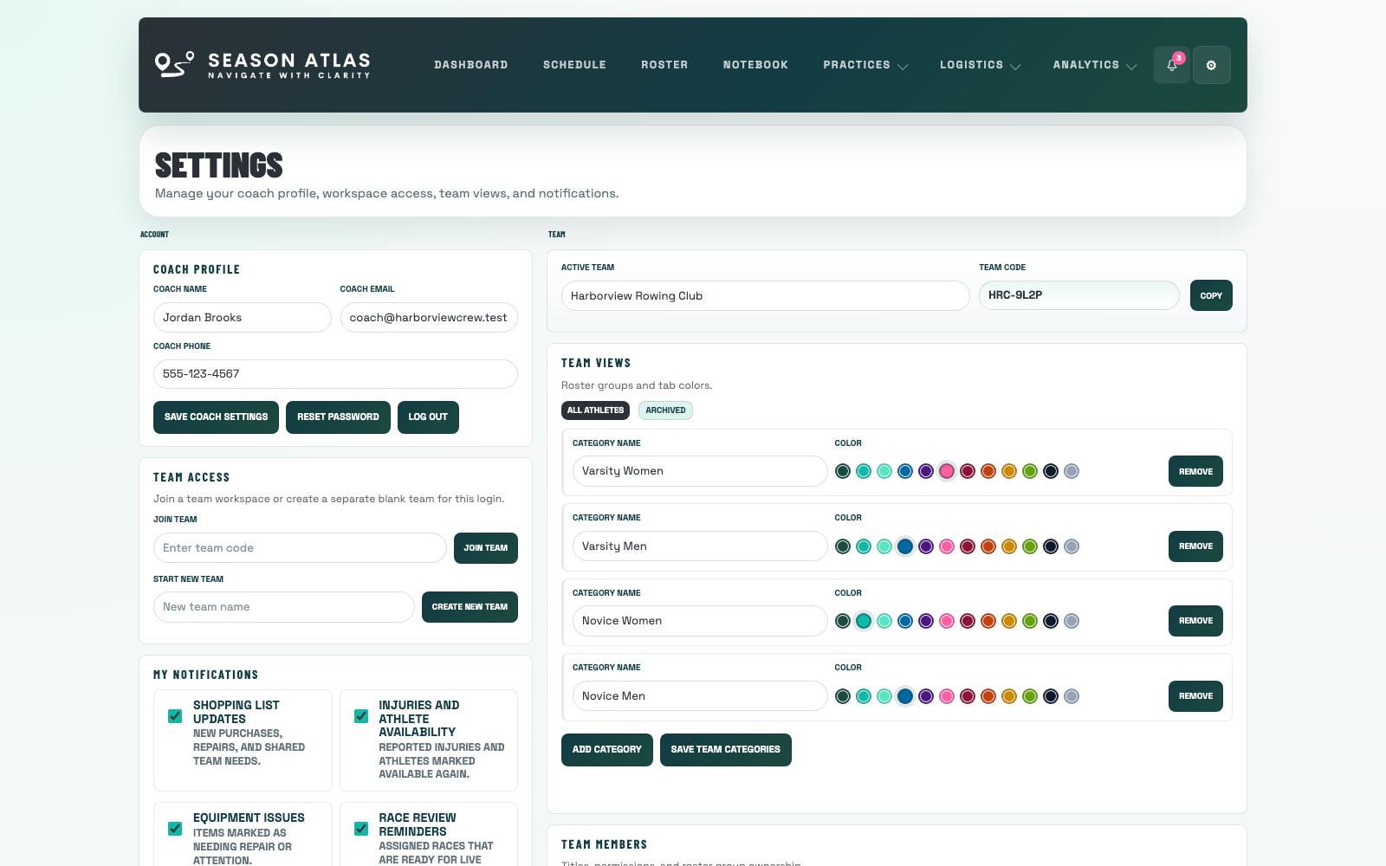Click 'Roster groups and tab colors.' text
This screenshot has width=1386, height=866.
[x=637, y=385]
